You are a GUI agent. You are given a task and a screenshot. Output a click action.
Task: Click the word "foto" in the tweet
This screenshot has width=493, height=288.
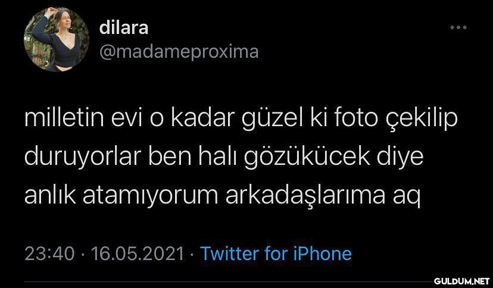tap(356, 118)
